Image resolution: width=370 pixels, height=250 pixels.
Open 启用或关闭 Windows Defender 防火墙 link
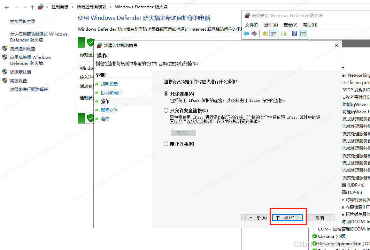point(30,60)
